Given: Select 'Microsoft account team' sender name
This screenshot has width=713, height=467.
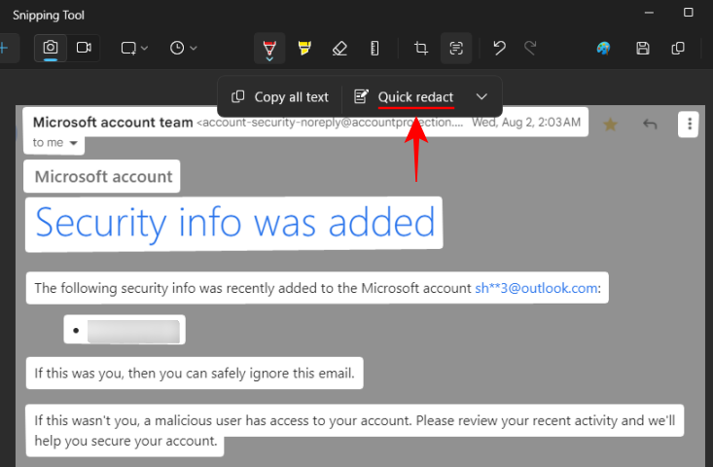Looking at the screenshot, I should 113,123.
